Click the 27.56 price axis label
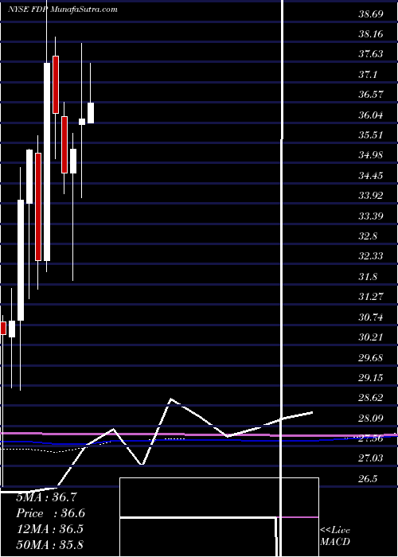The image size is (398, 557). (371, 438)
